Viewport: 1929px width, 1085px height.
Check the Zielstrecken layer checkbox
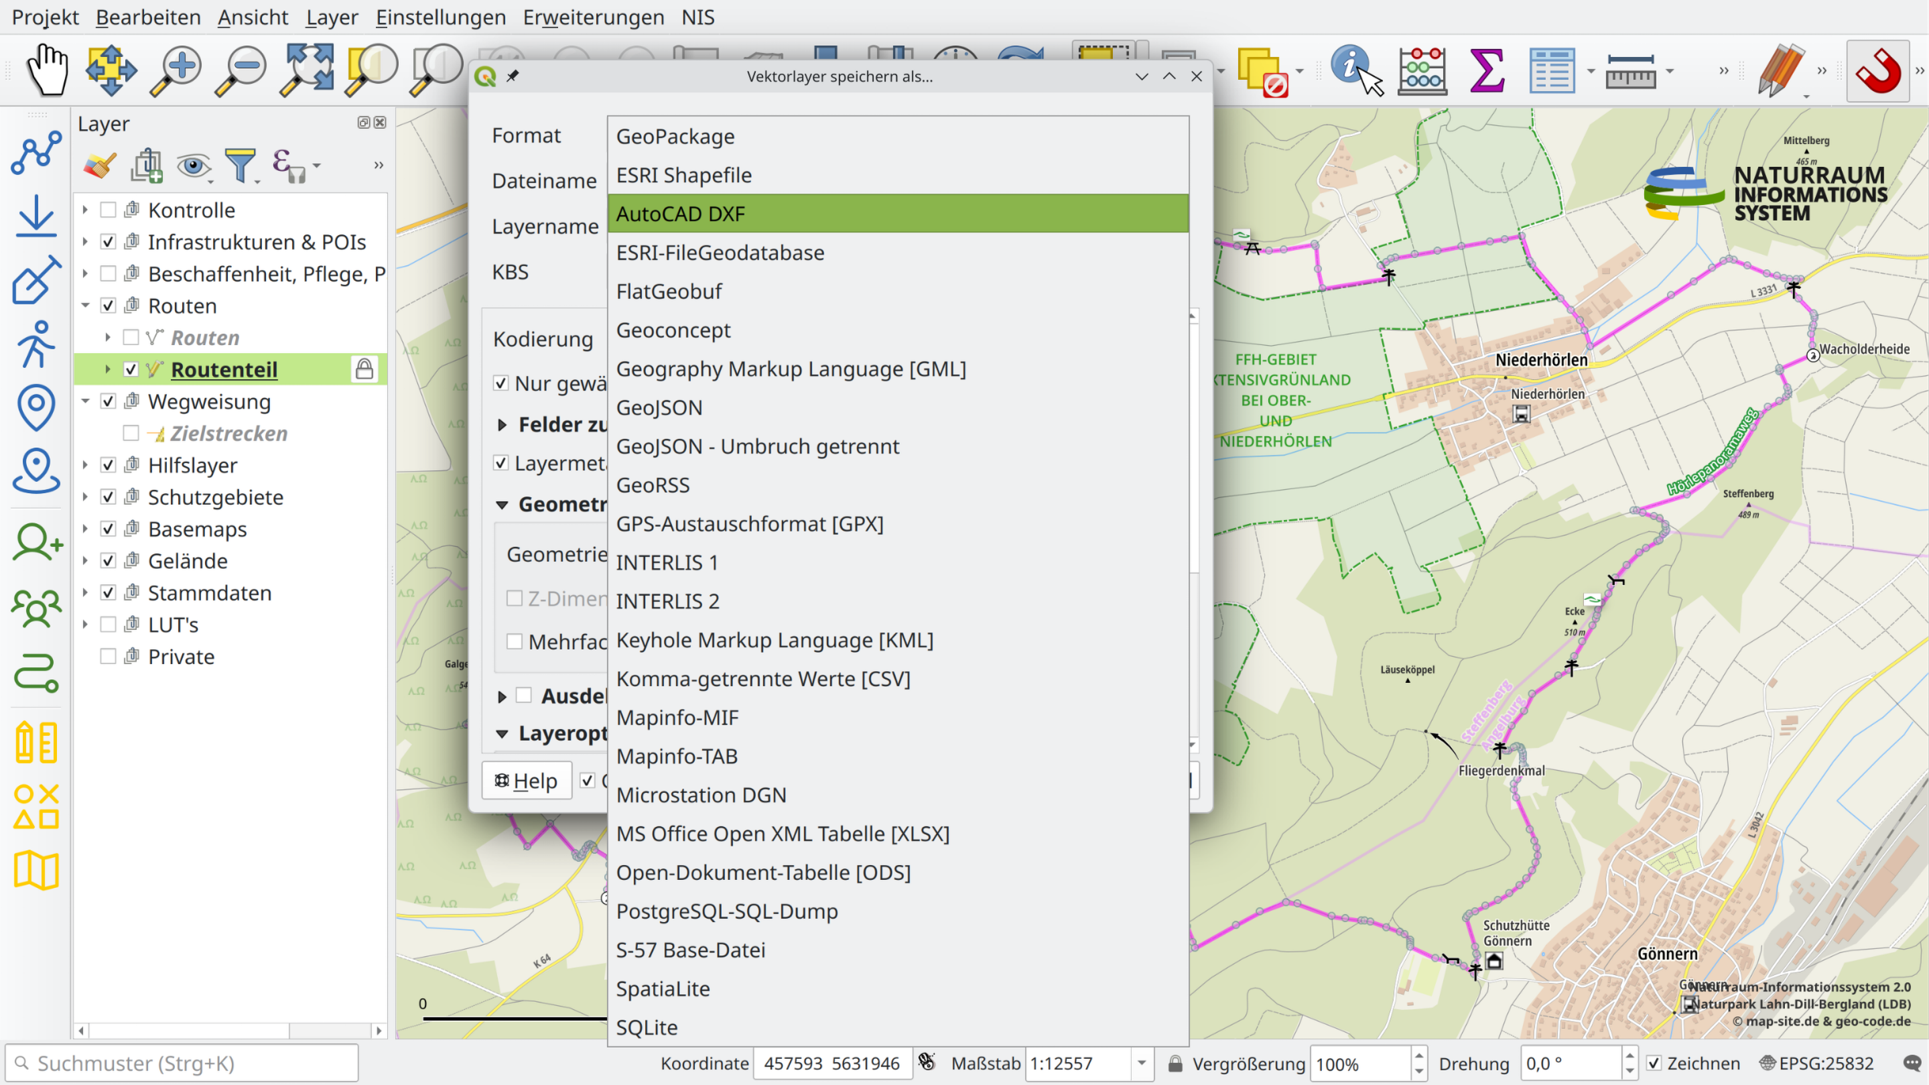point(130,433)
